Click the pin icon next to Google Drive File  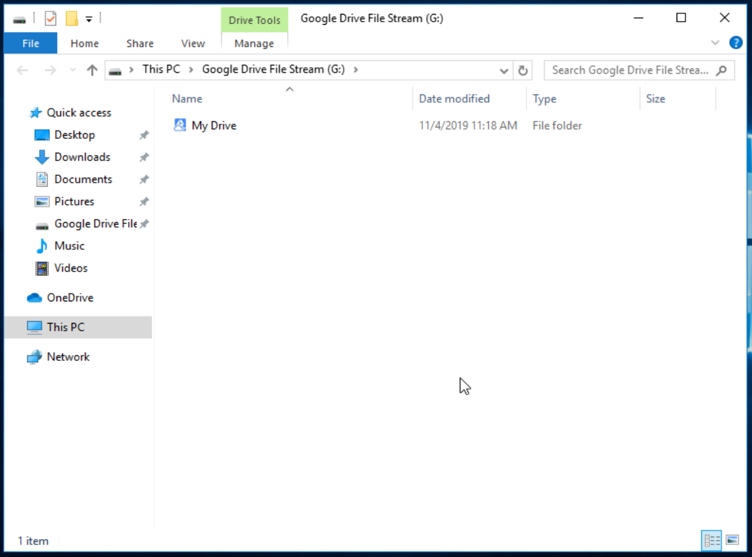click(144, 223)
